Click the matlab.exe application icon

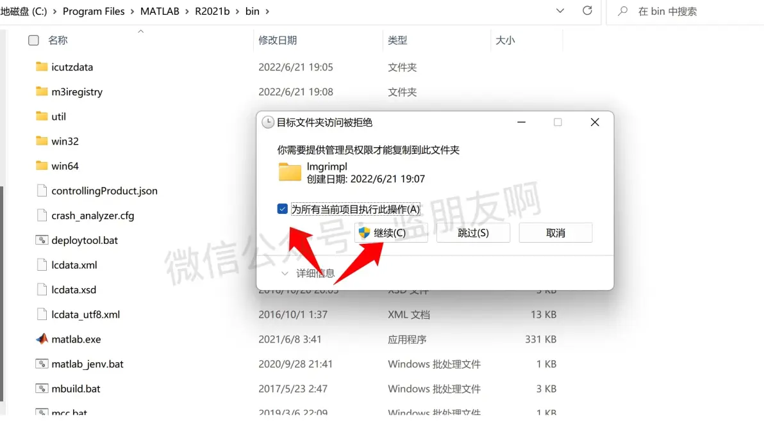coord(42,339)
